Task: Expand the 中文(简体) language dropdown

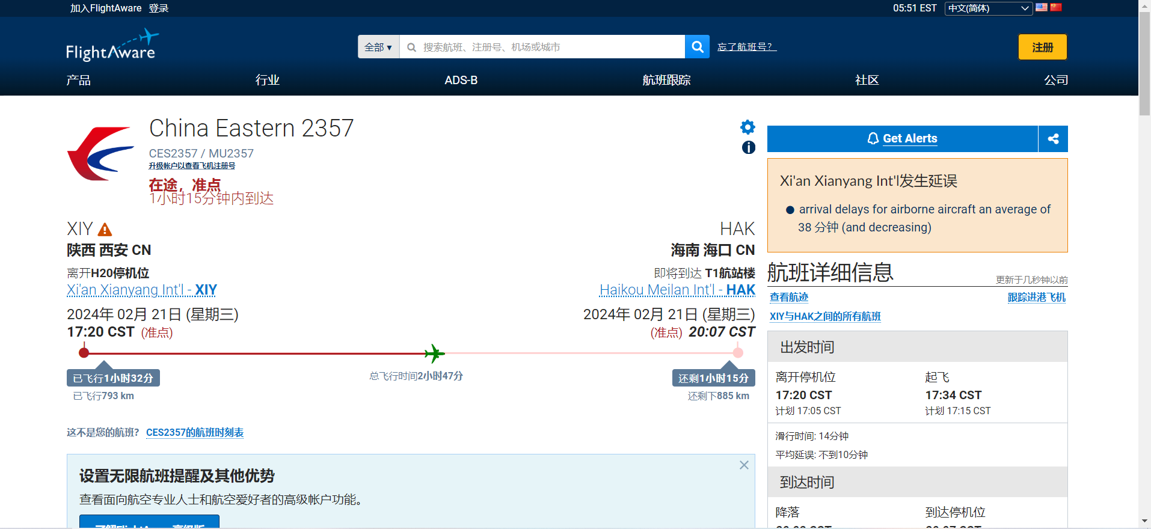Action: 988,8
